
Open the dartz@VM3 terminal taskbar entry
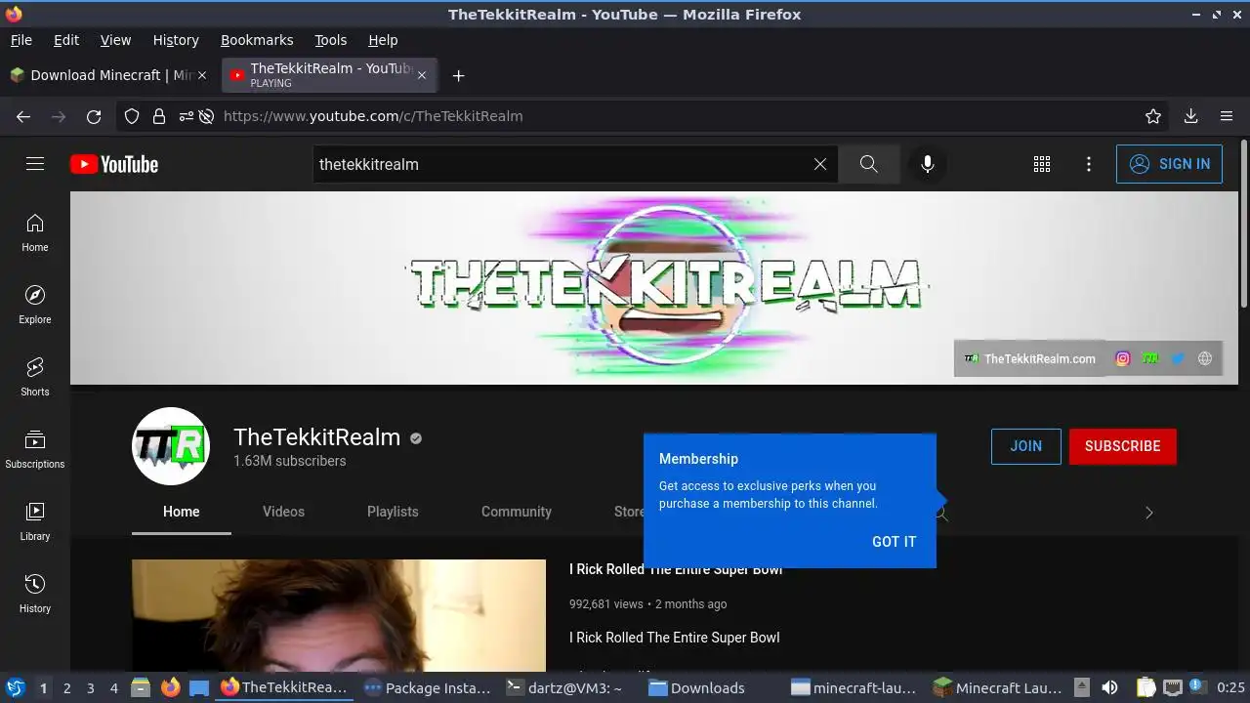click(564, 688)
